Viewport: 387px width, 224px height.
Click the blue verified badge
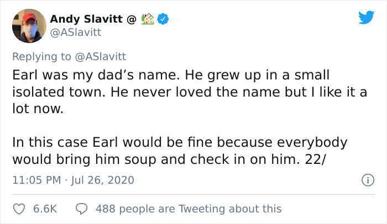tap(163, 20)
